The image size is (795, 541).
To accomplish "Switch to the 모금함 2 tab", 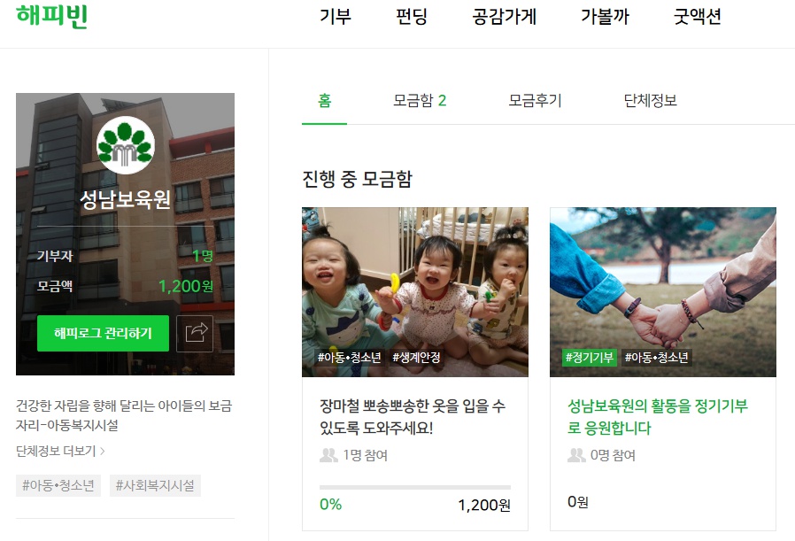I will tap(420, 100).
